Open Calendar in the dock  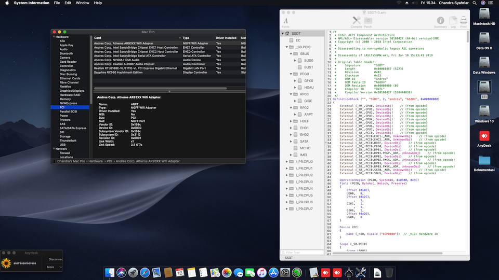tap(180, 272)
